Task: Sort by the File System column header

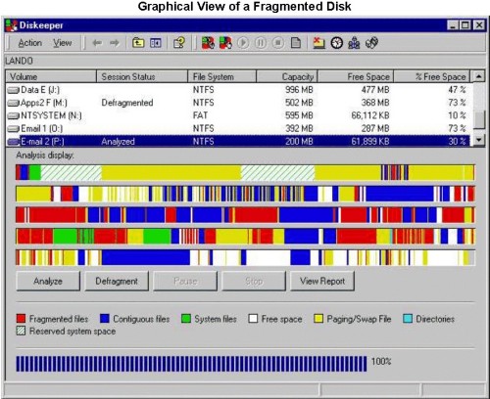Action: click(222, 76)
